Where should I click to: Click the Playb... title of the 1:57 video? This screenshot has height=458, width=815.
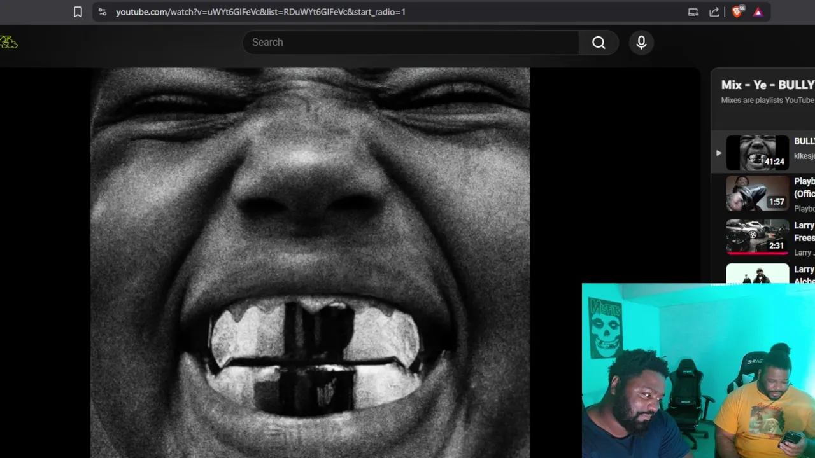804,188
